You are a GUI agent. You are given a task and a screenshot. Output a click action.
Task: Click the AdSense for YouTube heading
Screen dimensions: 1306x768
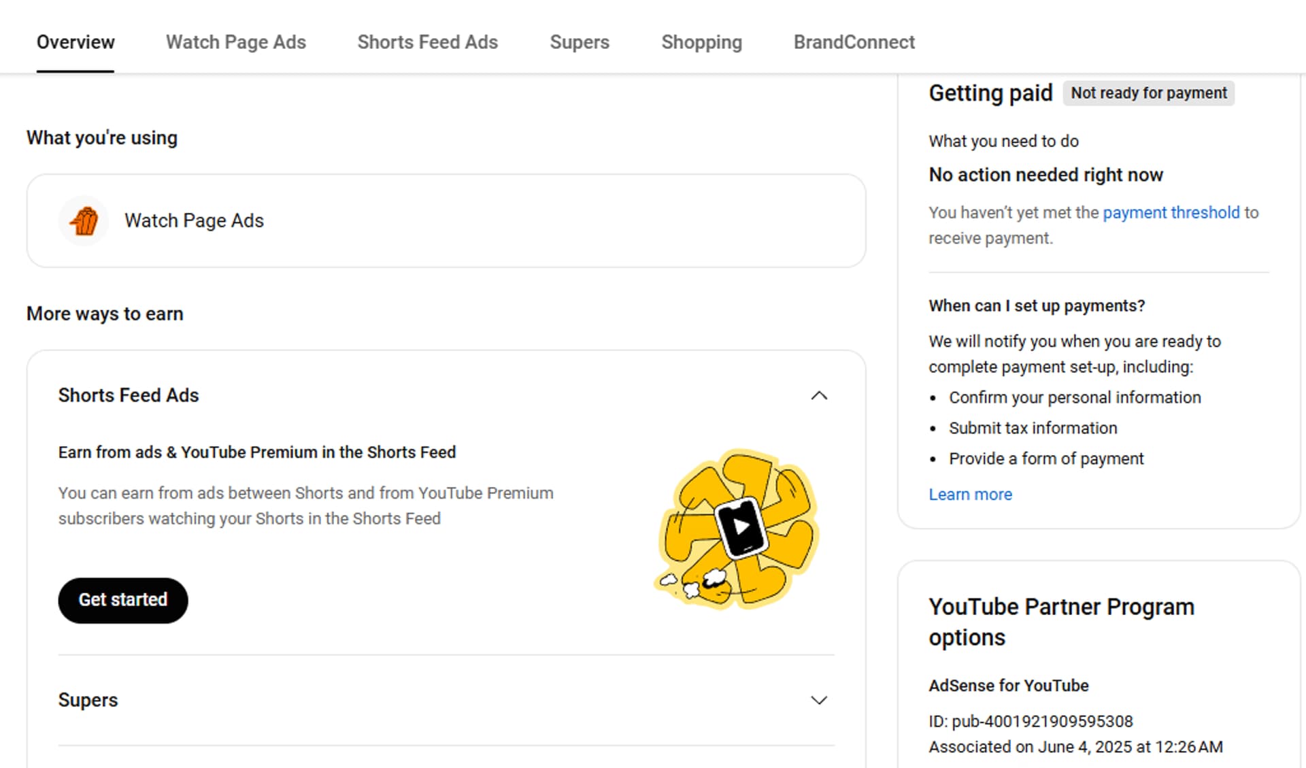click(1008, 686)
